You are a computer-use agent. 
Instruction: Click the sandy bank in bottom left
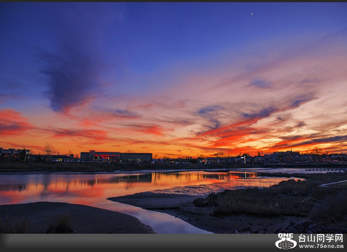[x=67, y=218]
